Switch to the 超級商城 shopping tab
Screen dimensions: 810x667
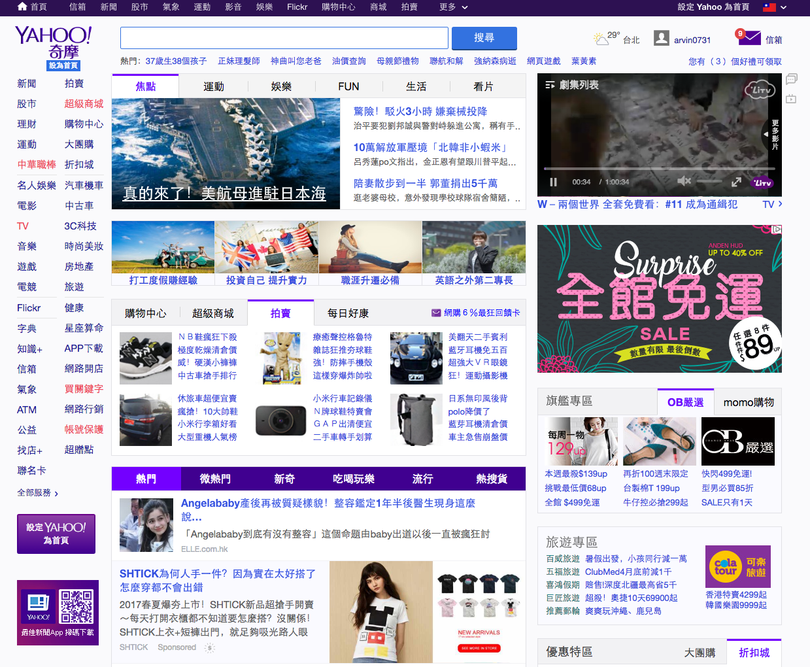coord(213,313)
